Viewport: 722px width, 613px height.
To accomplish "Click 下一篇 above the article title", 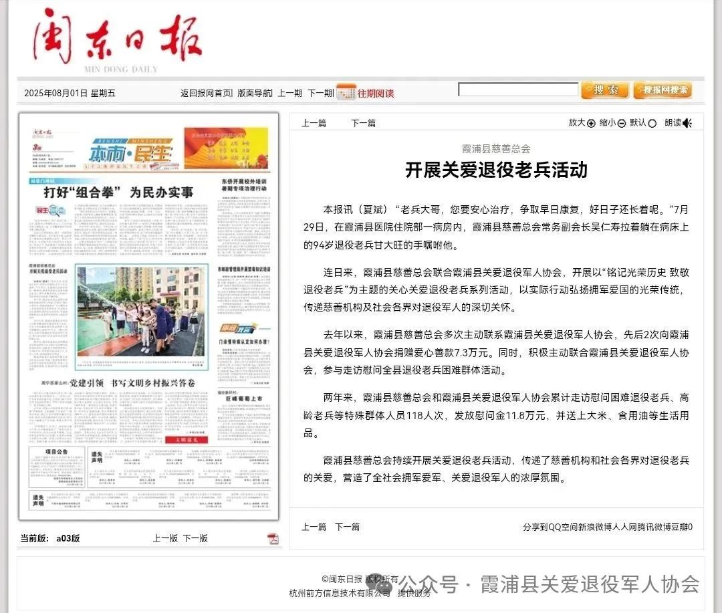I will [x=363, y=123].
